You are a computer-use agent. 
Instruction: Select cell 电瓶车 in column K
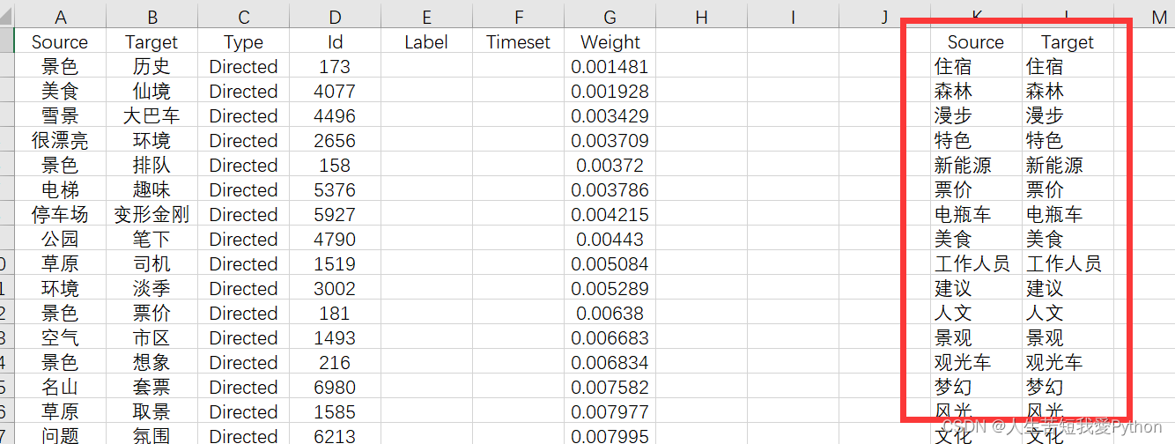coord(976,214)
